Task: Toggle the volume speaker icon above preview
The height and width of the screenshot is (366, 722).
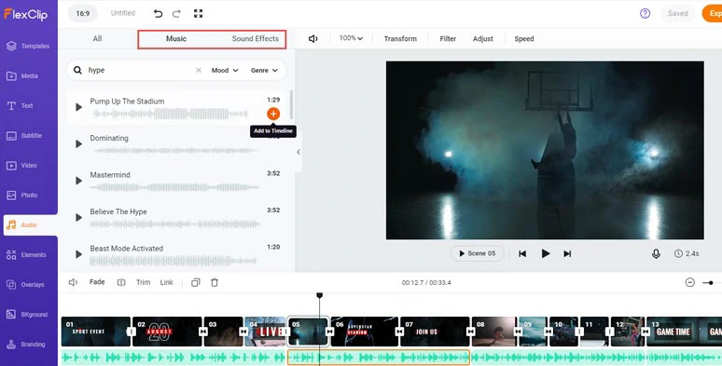Action: (x=313, y=38)
